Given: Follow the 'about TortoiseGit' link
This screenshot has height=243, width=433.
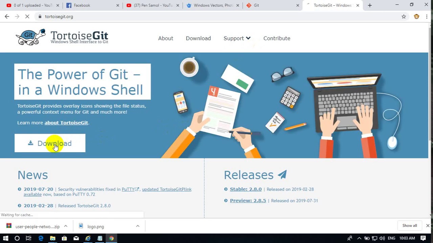Looking at the screenshot, I should tap(66, 123).
